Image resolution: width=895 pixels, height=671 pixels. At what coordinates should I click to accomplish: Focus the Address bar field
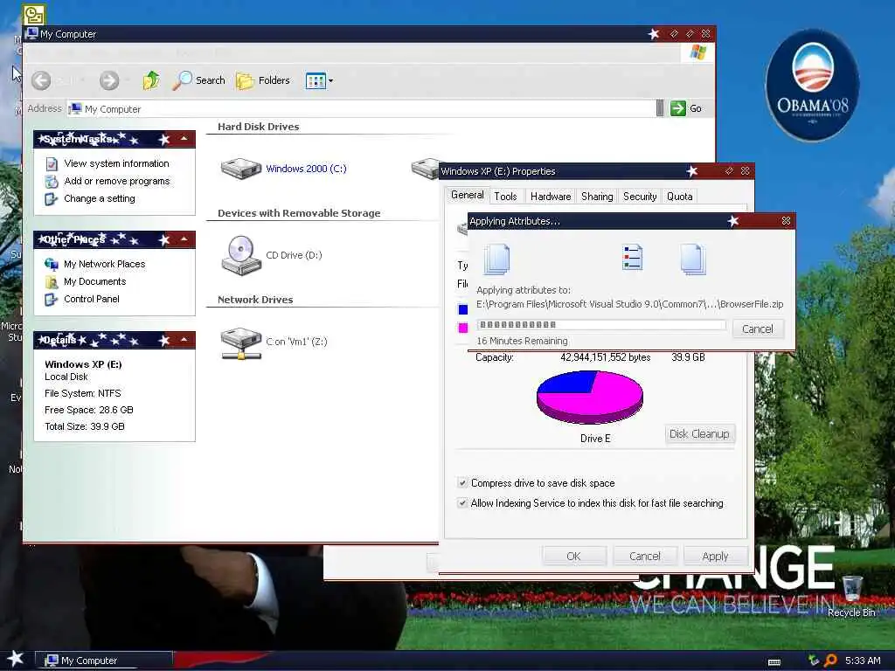361,108
